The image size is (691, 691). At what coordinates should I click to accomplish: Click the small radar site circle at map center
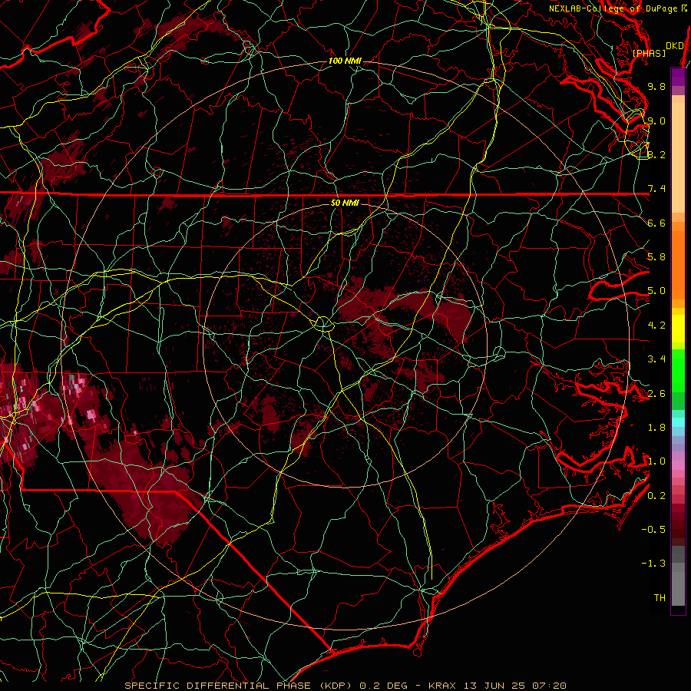323,324
